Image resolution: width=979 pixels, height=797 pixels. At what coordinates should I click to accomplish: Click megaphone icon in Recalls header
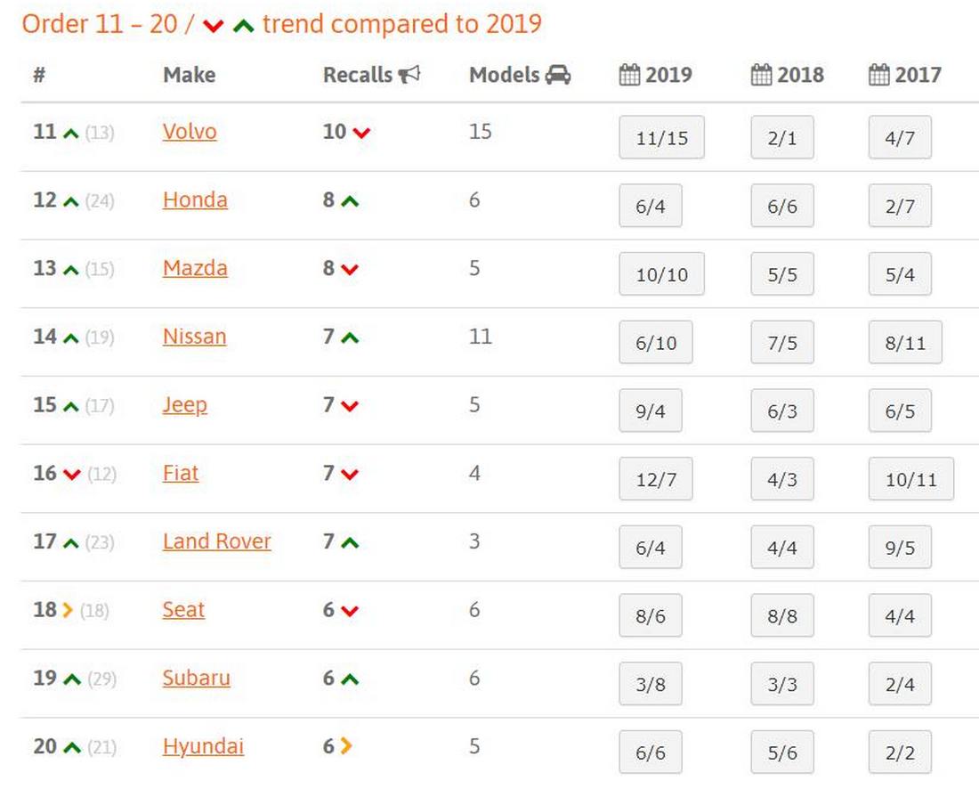click(x=409, y=75)
